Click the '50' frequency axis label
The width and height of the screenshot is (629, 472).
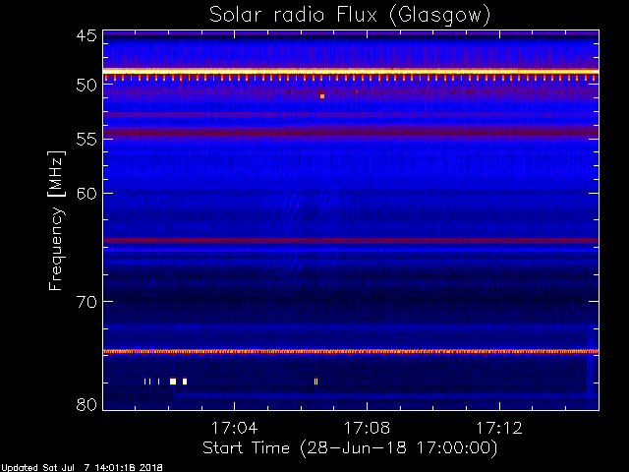pyautogui.click(x=86, y=86)
